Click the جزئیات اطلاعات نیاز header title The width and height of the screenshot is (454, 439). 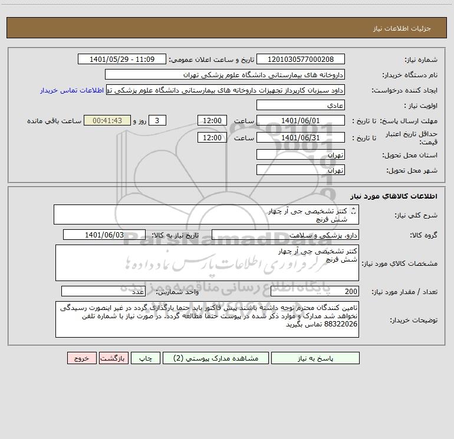pyautogui.click(x=402, y=28)
